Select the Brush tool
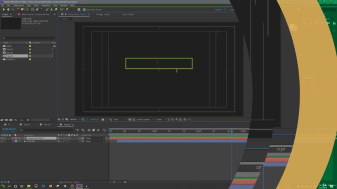 point(47,9)
